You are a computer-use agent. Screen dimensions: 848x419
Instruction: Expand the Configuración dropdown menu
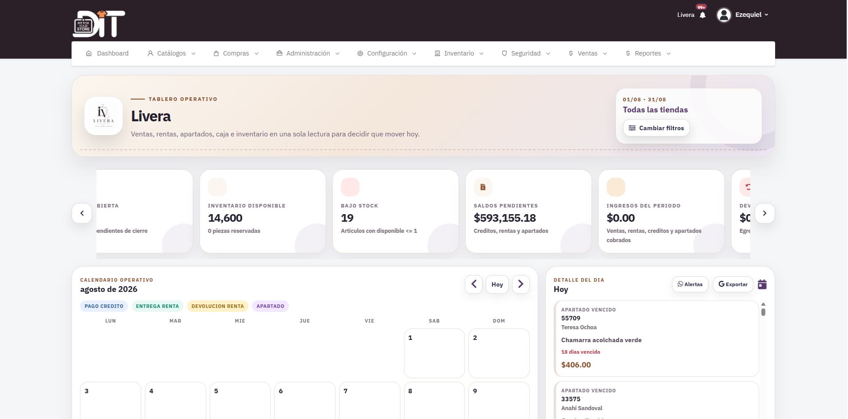point(387,53)
